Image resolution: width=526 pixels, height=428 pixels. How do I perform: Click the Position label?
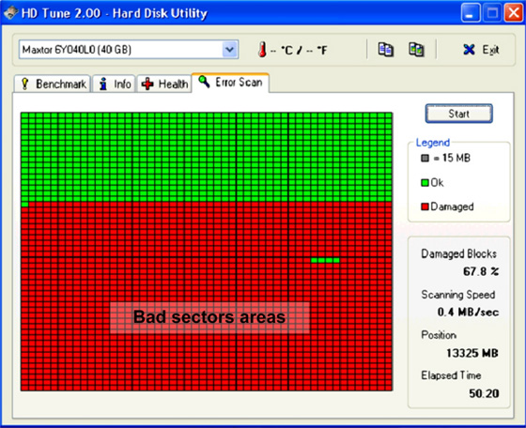coord(439,335)
